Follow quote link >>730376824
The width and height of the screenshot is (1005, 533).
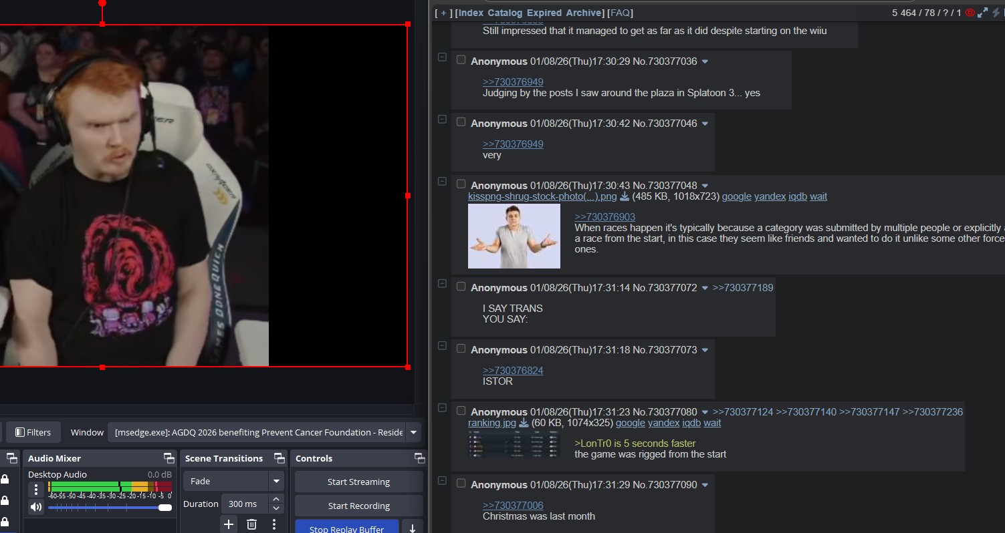tap(513, 371)
